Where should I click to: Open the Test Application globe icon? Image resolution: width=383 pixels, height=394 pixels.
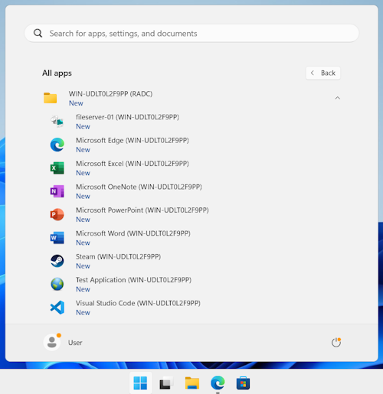[x=57, y=284]
